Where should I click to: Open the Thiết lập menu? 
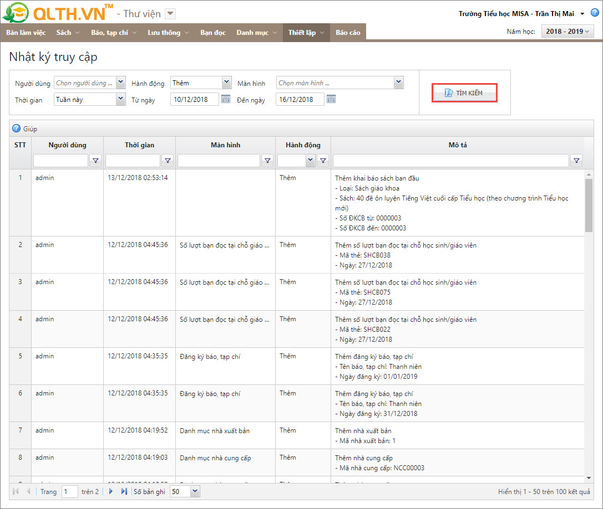point(306,33)
